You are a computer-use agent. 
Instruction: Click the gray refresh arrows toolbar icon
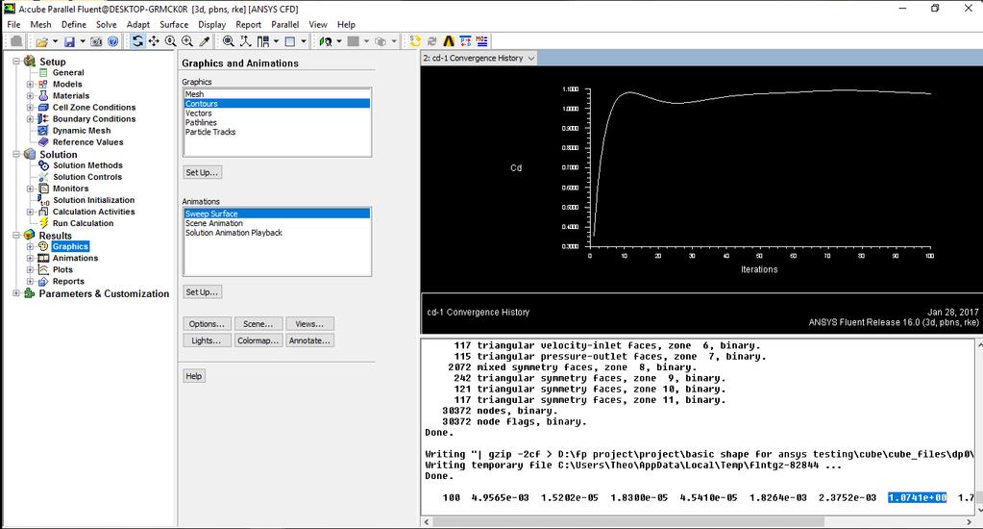[x=432, y=41]
